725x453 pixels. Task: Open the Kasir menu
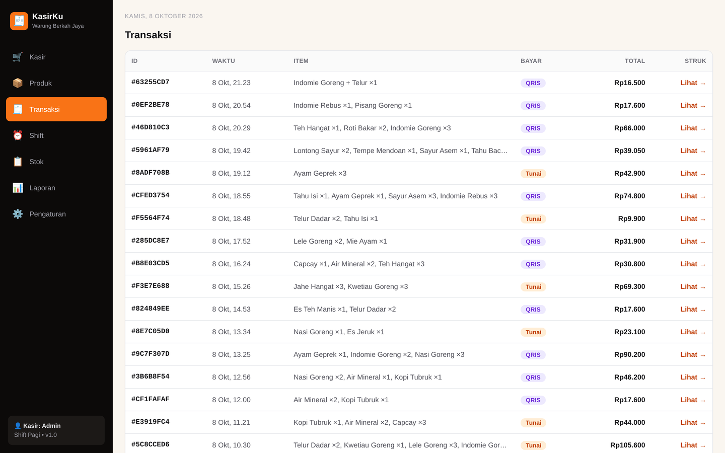coord(56,57)
